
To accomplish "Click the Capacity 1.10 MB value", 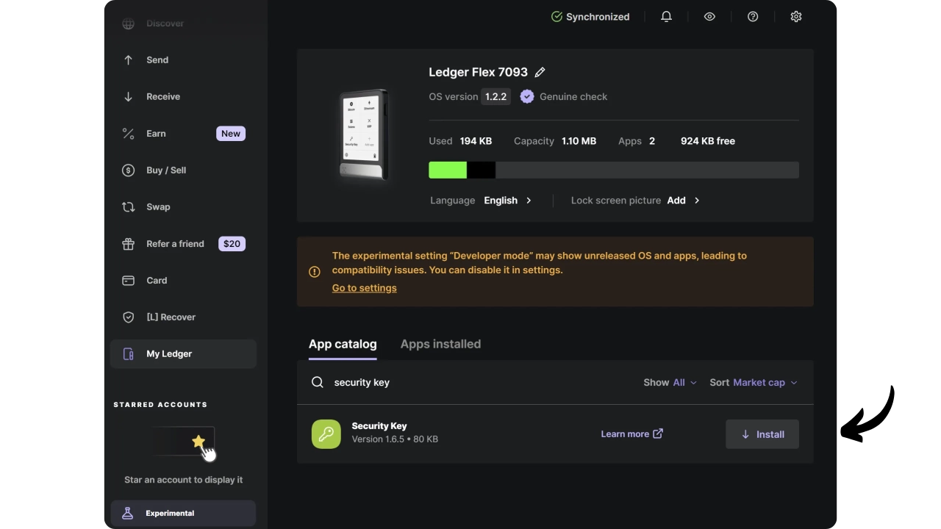I will (579, 141).
